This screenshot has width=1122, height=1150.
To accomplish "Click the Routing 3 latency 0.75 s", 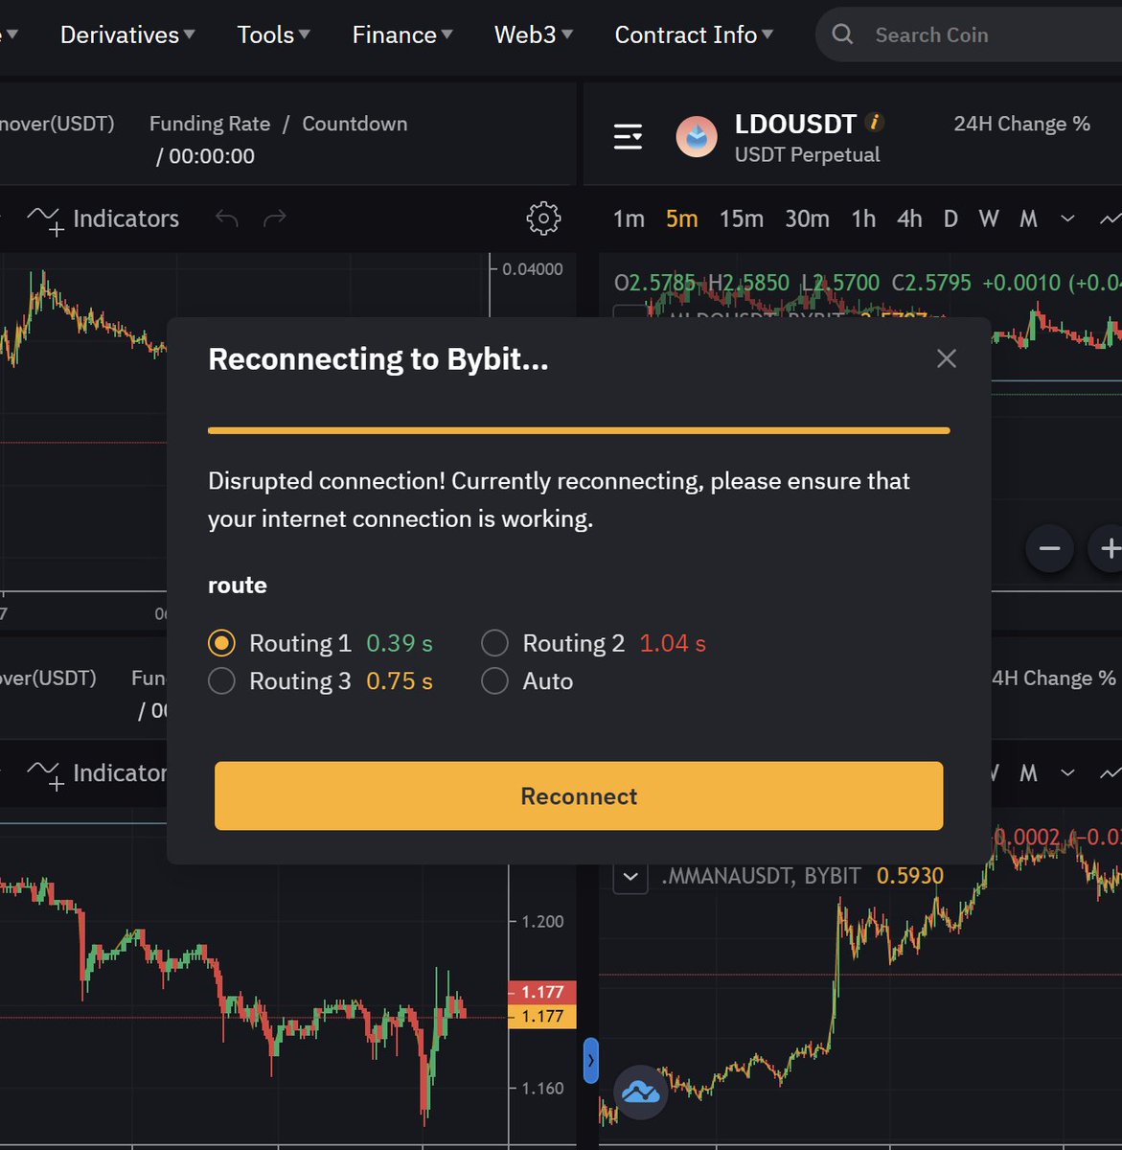I will pos(400,681).
